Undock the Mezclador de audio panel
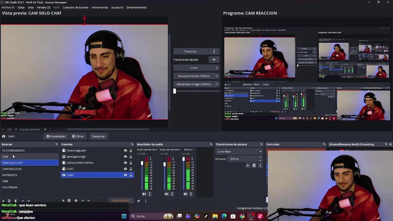 [211, 144]
